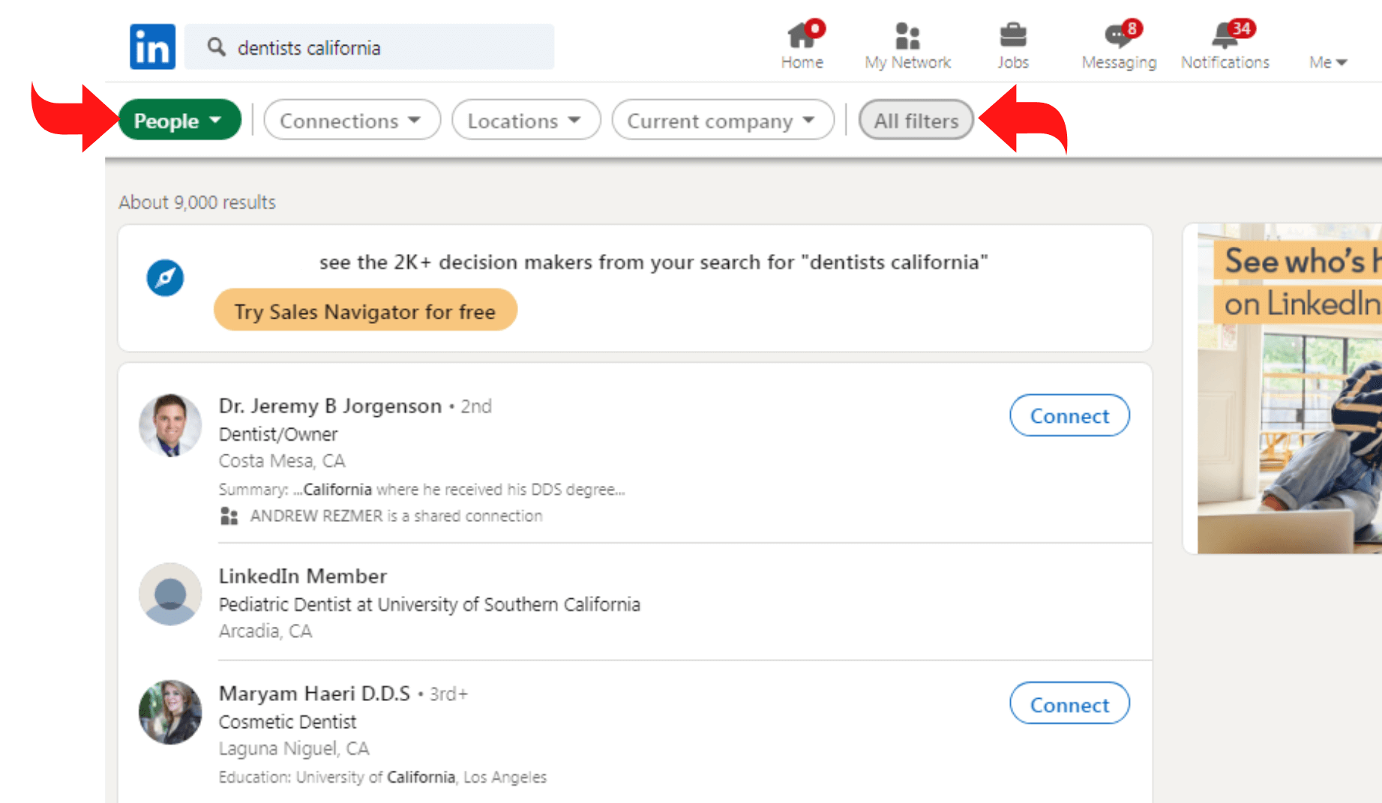Open Maryam Haeri D.D.S profile name link
The height and width of the screenshot is (803, 1382).
(x=314, y=694)
